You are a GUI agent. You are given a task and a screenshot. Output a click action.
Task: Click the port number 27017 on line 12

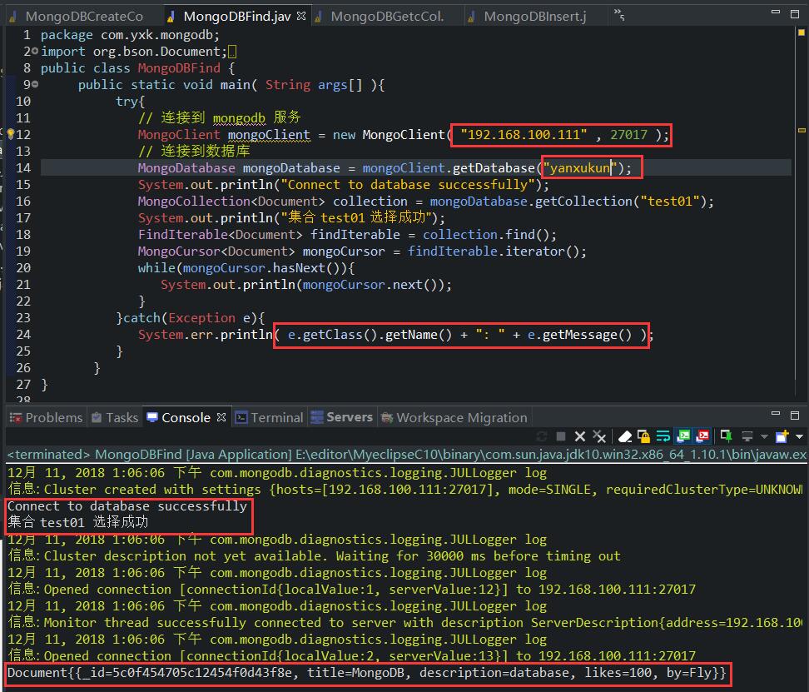pyautogui.click(x=628, y=135)
